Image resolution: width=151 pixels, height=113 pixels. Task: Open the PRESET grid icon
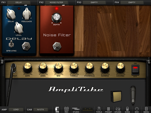(x=108, y=110)
